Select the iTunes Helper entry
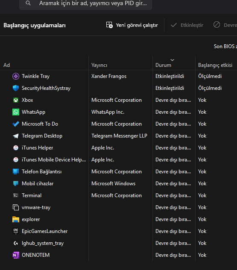 [37, 148]
